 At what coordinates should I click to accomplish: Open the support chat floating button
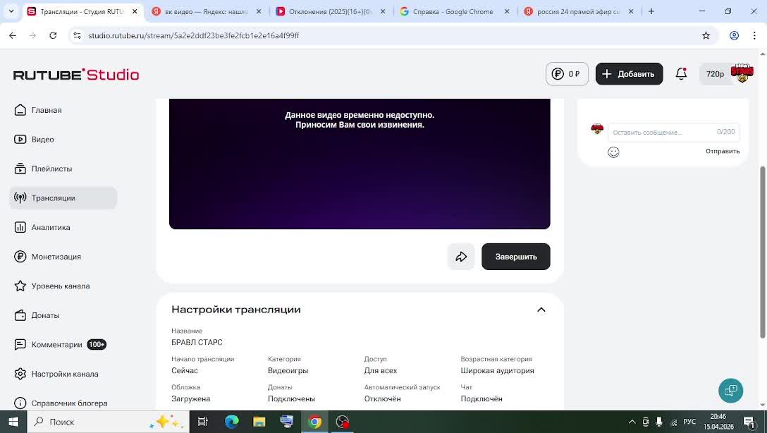(x=731, y=391)
